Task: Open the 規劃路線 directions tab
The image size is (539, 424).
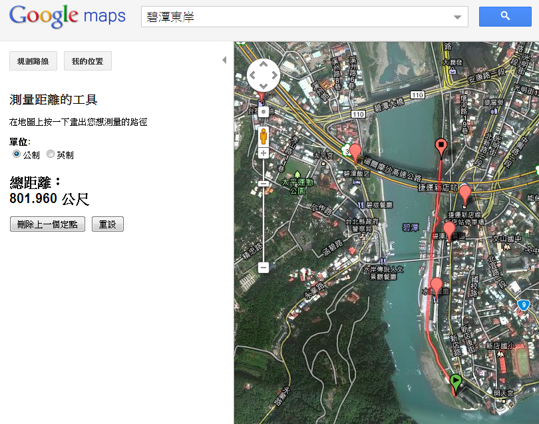Action: (x=33, y=61)
